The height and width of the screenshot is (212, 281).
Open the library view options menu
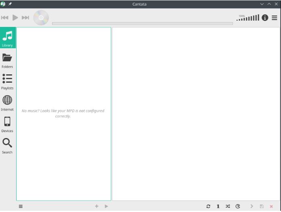(21, 206)
